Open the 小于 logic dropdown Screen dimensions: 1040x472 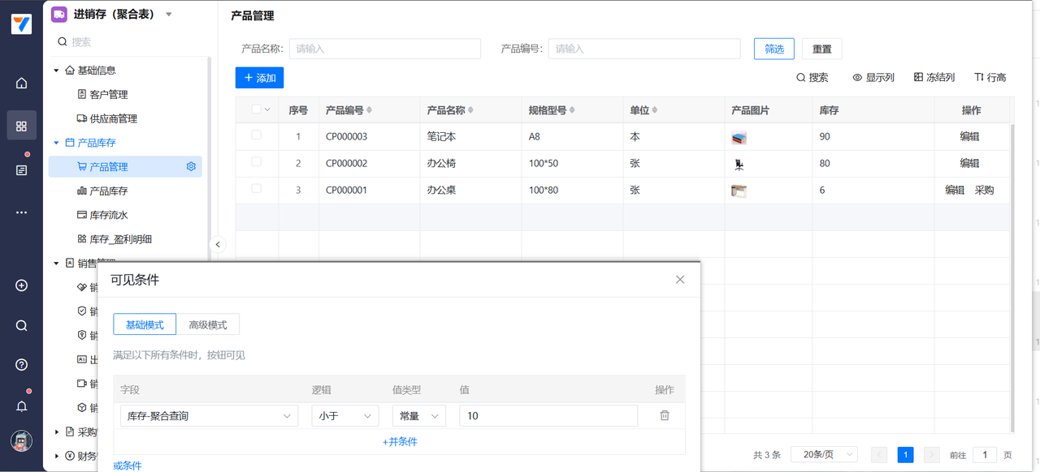click(x=344, y=416)
